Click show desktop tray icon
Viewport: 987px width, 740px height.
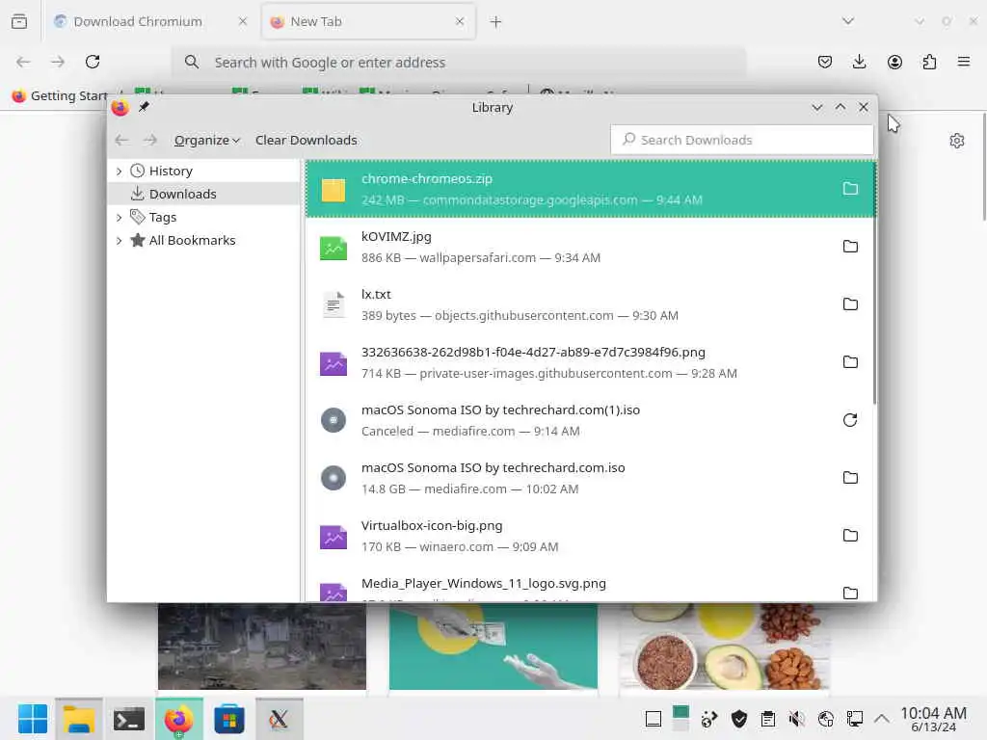point(654,718)
